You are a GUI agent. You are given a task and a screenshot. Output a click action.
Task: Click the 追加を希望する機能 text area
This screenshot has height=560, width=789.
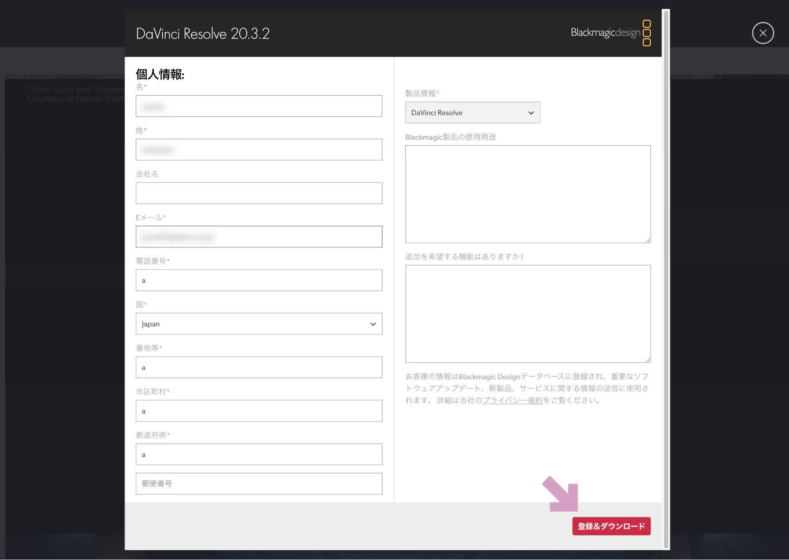click(x=528, y=313)
